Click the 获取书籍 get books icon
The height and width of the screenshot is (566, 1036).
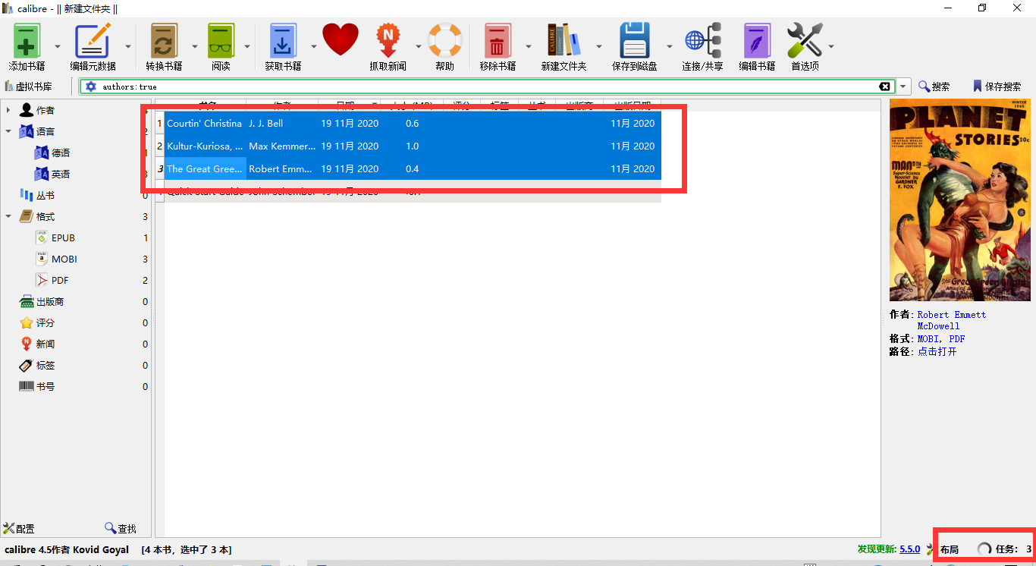pyautogui.click(x=282, y=39)
